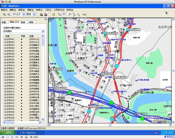This screenshot has height=139, width=175.
Task: Click map 台北市0014 waypoint label
Action: (x=97, y=106)
